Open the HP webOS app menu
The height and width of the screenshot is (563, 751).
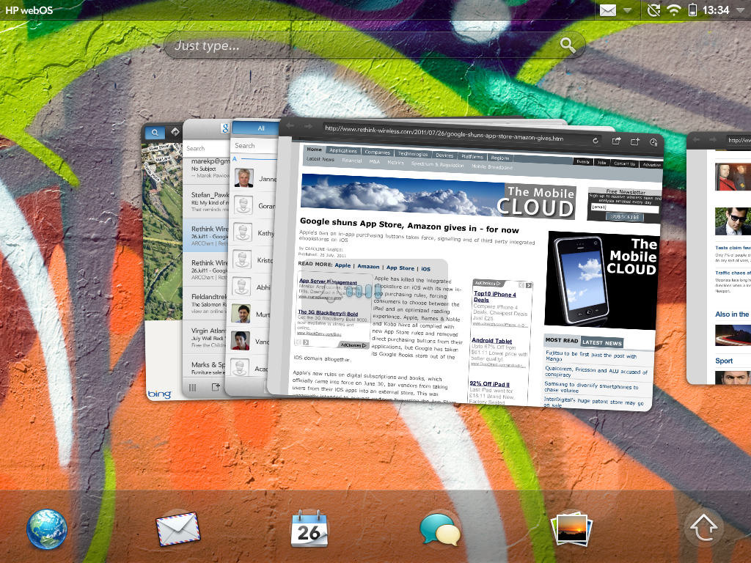[29, 10]
